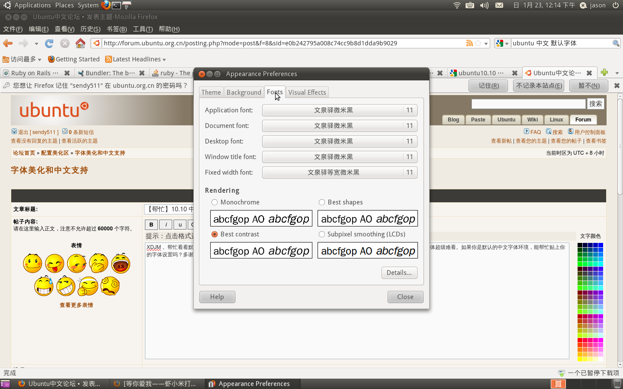Click the search magnifier in Firefox search box
Image resolution: width=623 pixels, height=389 pixels.
pos(616,43)
